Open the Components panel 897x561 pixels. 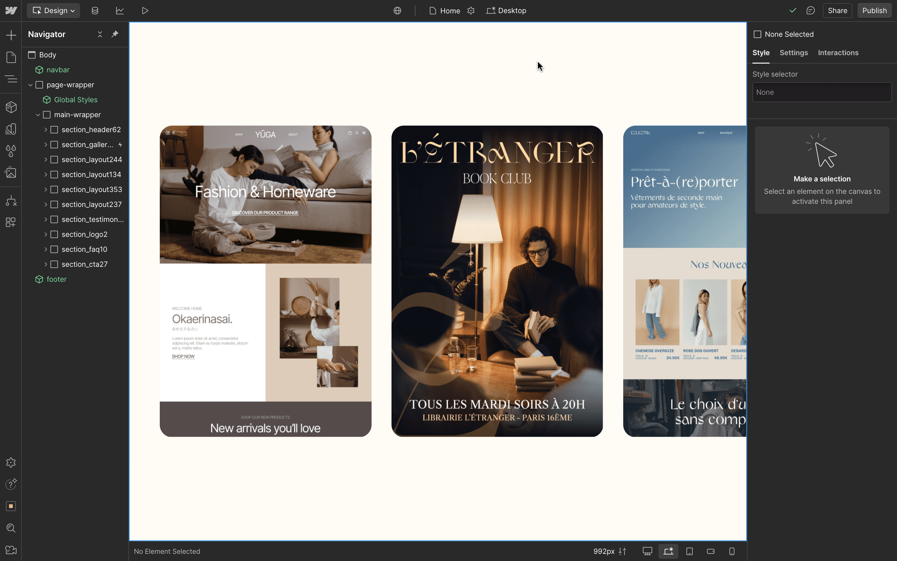[x=11, y=107]
